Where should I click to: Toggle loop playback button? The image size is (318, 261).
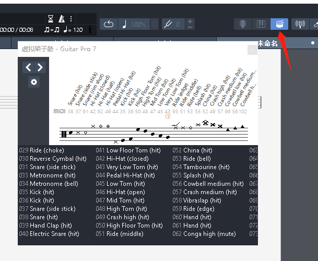coord(109,24)
